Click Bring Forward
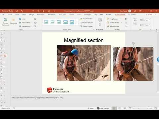 coord(113,19)
